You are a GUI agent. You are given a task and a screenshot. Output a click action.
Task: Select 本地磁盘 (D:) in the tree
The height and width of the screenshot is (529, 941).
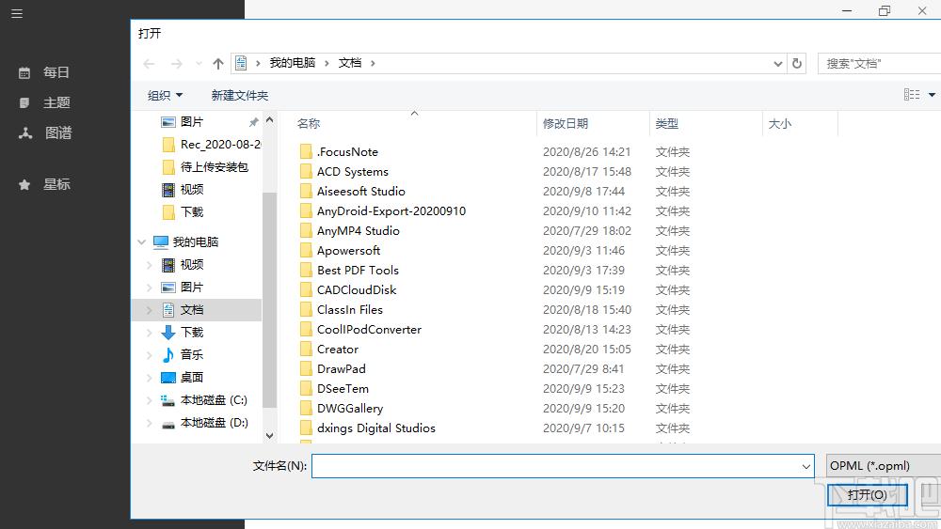pos(204,423)
